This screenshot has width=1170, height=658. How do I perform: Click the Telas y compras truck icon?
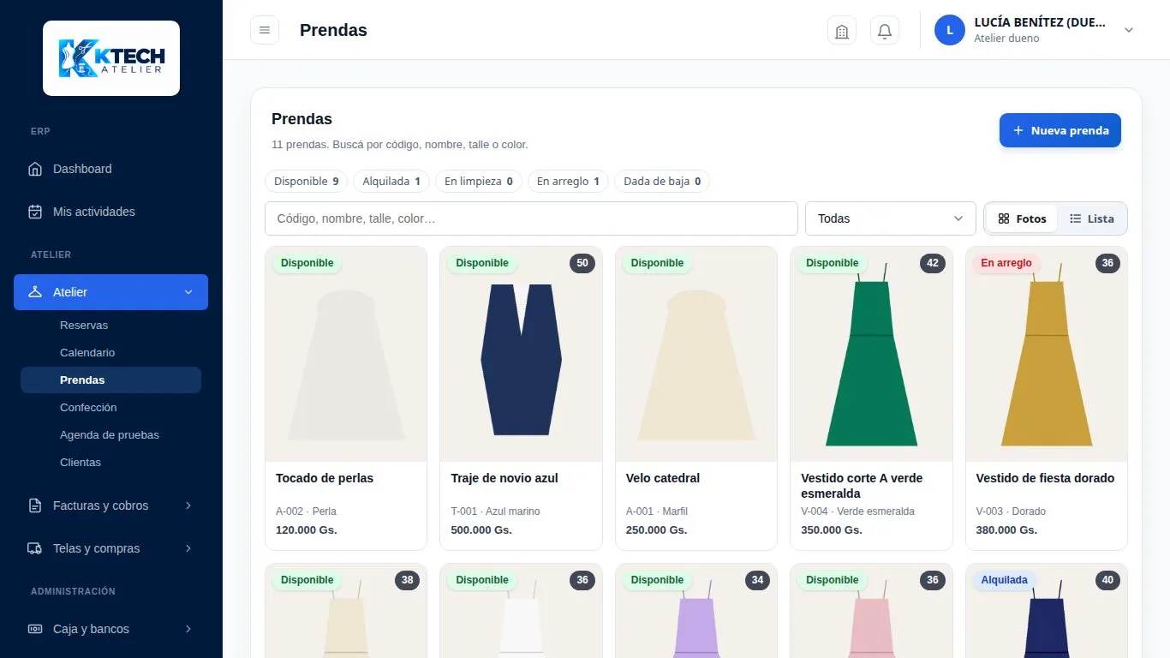tap(35, 548)
